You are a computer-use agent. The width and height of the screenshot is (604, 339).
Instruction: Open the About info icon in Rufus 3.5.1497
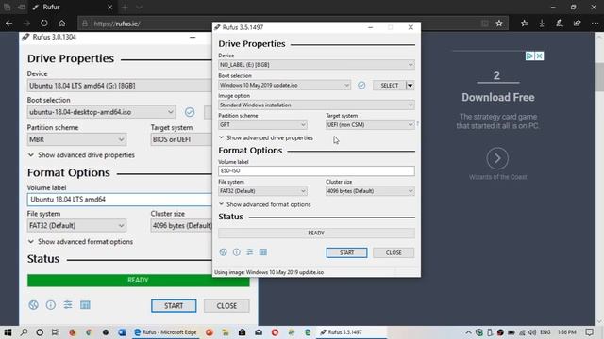[237, 252]
